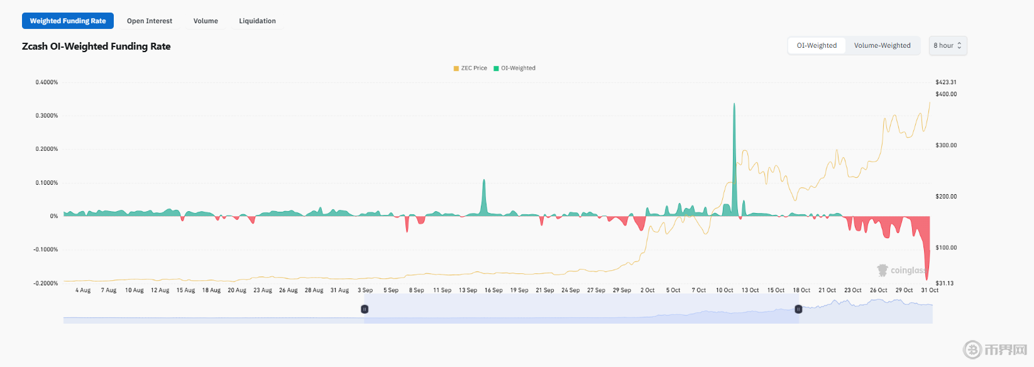Click the coin logo in bottom-right watermark
This screenshot has height=367, width=1034.
coord(972,349)
